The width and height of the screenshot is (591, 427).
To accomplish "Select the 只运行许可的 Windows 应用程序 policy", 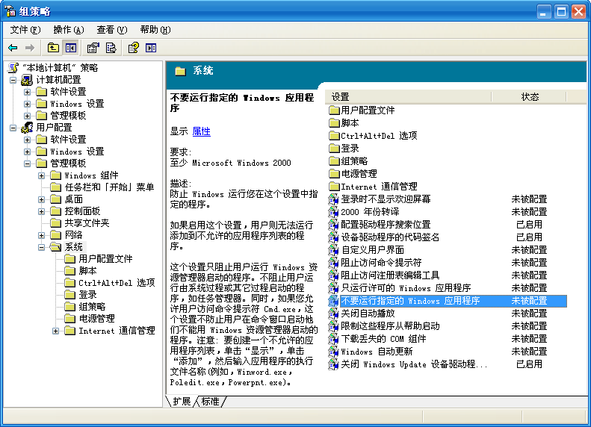I will click(406, 288).
